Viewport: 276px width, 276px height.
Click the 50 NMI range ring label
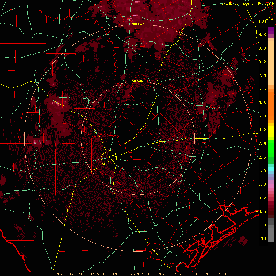[138, 81]
